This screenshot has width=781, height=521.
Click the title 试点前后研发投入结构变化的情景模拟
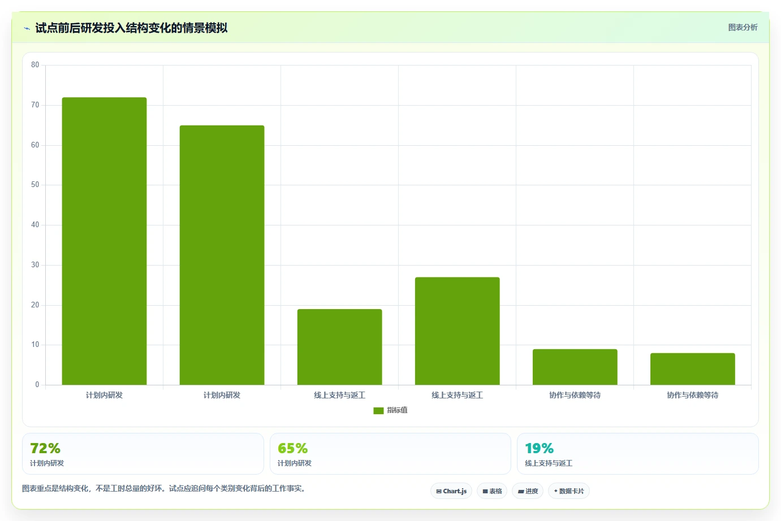point(131,28)
